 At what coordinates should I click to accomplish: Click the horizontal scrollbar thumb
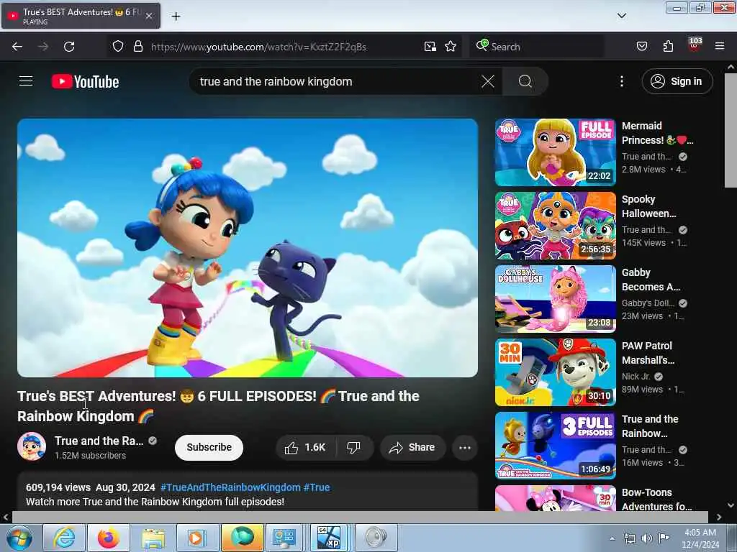(x=360, y=517)
